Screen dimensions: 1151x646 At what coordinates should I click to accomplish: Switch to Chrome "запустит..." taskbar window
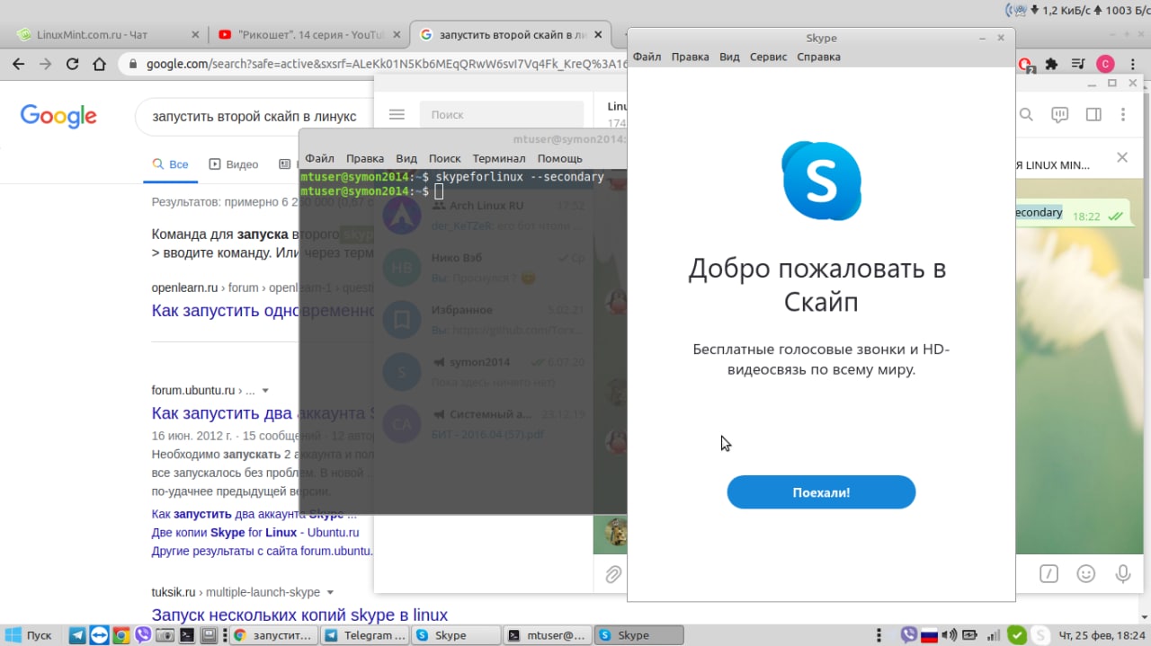[x=273, y=635]
